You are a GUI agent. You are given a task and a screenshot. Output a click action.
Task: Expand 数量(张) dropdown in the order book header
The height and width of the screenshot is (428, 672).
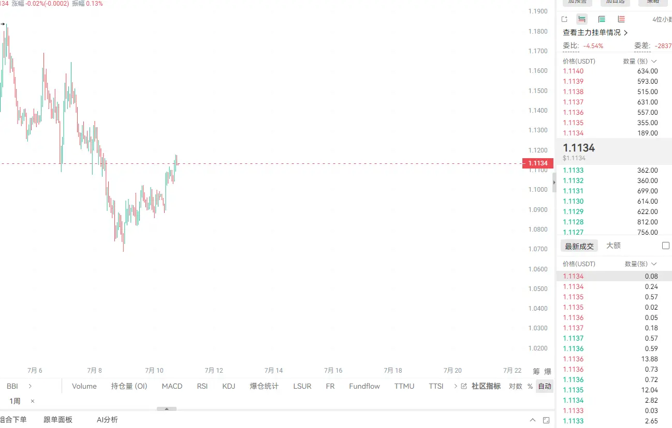point(640,61)
